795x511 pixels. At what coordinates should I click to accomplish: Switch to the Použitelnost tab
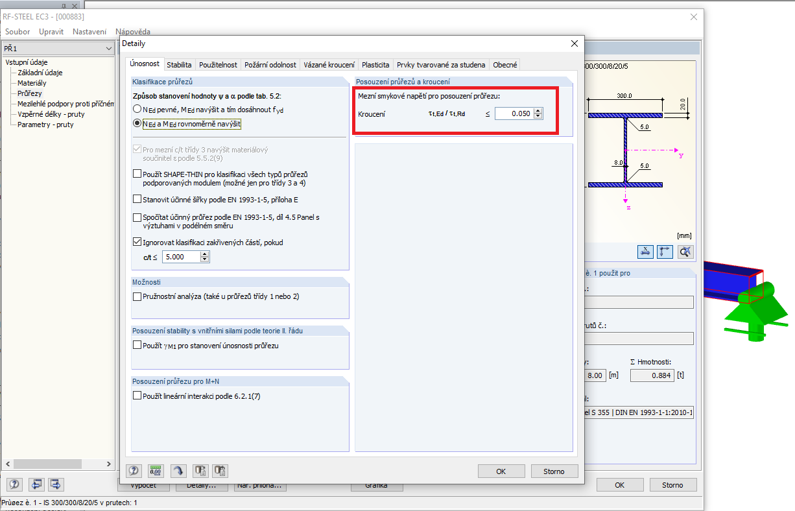pos(218,65)
